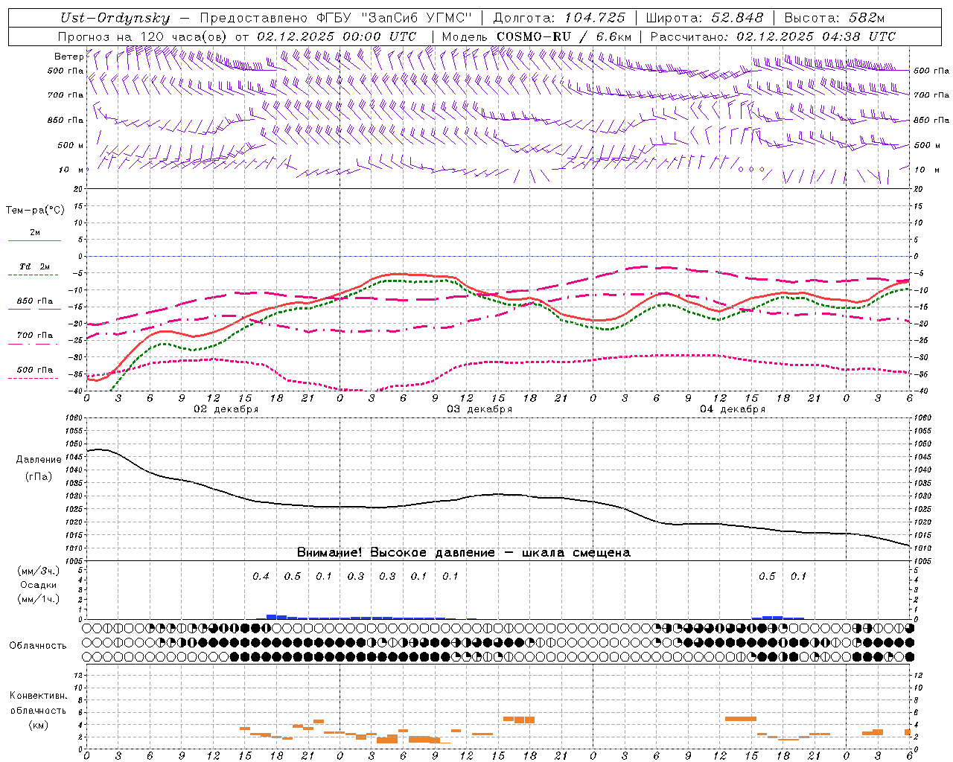
Task: Click the "Ветер" wind panel label
Action: [x=68, y=57]
